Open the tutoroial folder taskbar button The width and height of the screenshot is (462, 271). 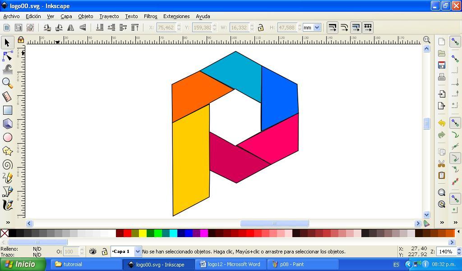pos(86,264)
